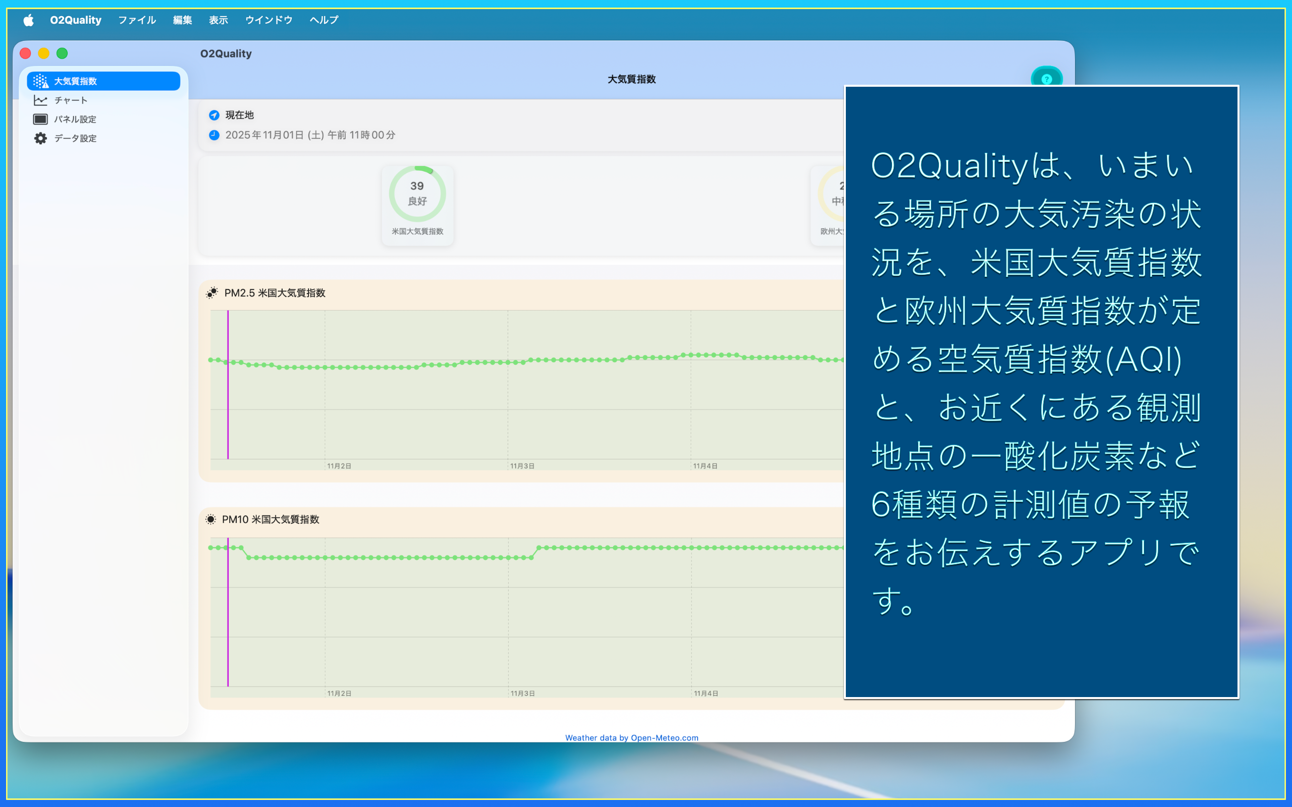Open the ウインドウ menu

pyautogui.click(x=268, y=20)
